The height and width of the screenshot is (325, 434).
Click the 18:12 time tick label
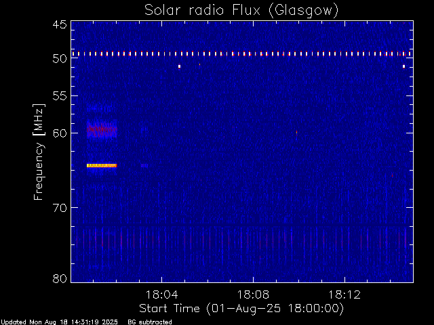coord(344,295)
